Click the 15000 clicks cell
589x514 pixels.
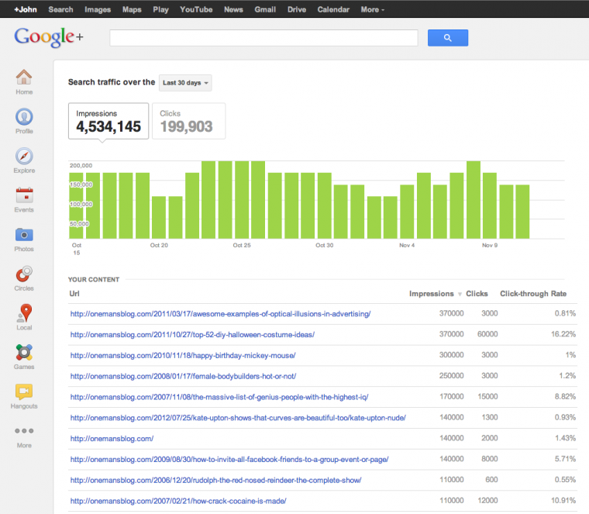pyautogui.click(x=487, y=396)
